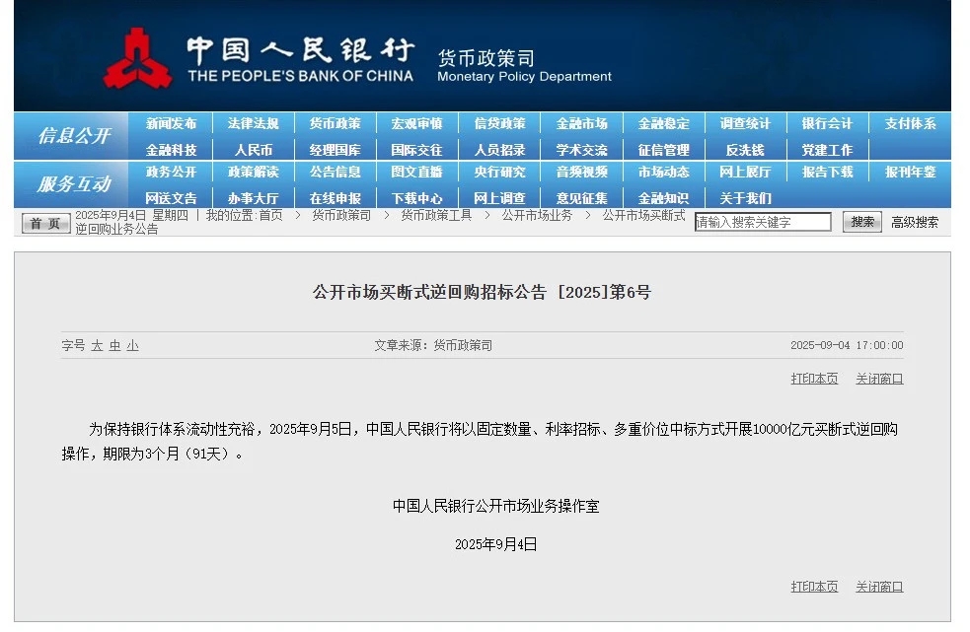The width and height of the screenshot is (970, 632).
Task: Set font size to medium 中
Action: pyautogui.click(x=114, y=346)
